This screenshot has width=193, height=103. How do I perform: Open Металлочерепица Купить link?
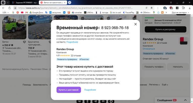coord(16,69)
